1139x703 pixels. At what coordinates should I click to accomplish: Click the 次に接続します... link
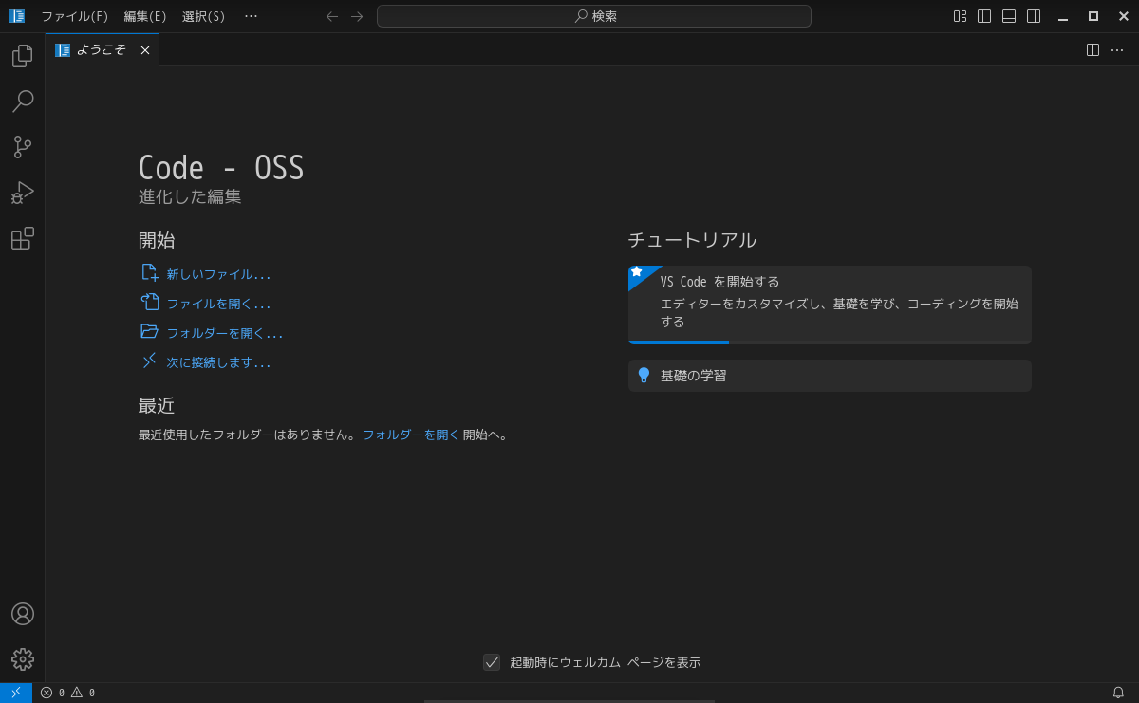(218, 362)
